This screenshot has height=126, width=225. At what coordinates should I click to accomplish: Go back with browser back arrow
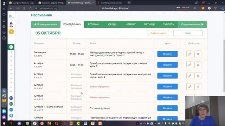(11, 8)
